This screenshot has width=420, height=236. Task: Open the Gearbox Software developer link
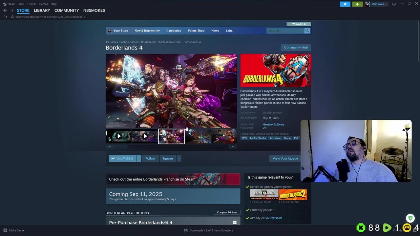274,125
